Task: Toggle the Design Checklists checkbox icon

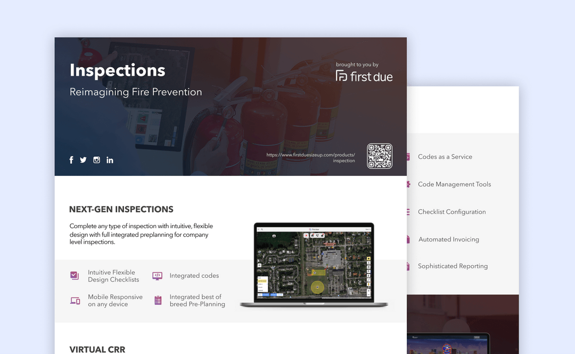Action: tap(75, 275)
